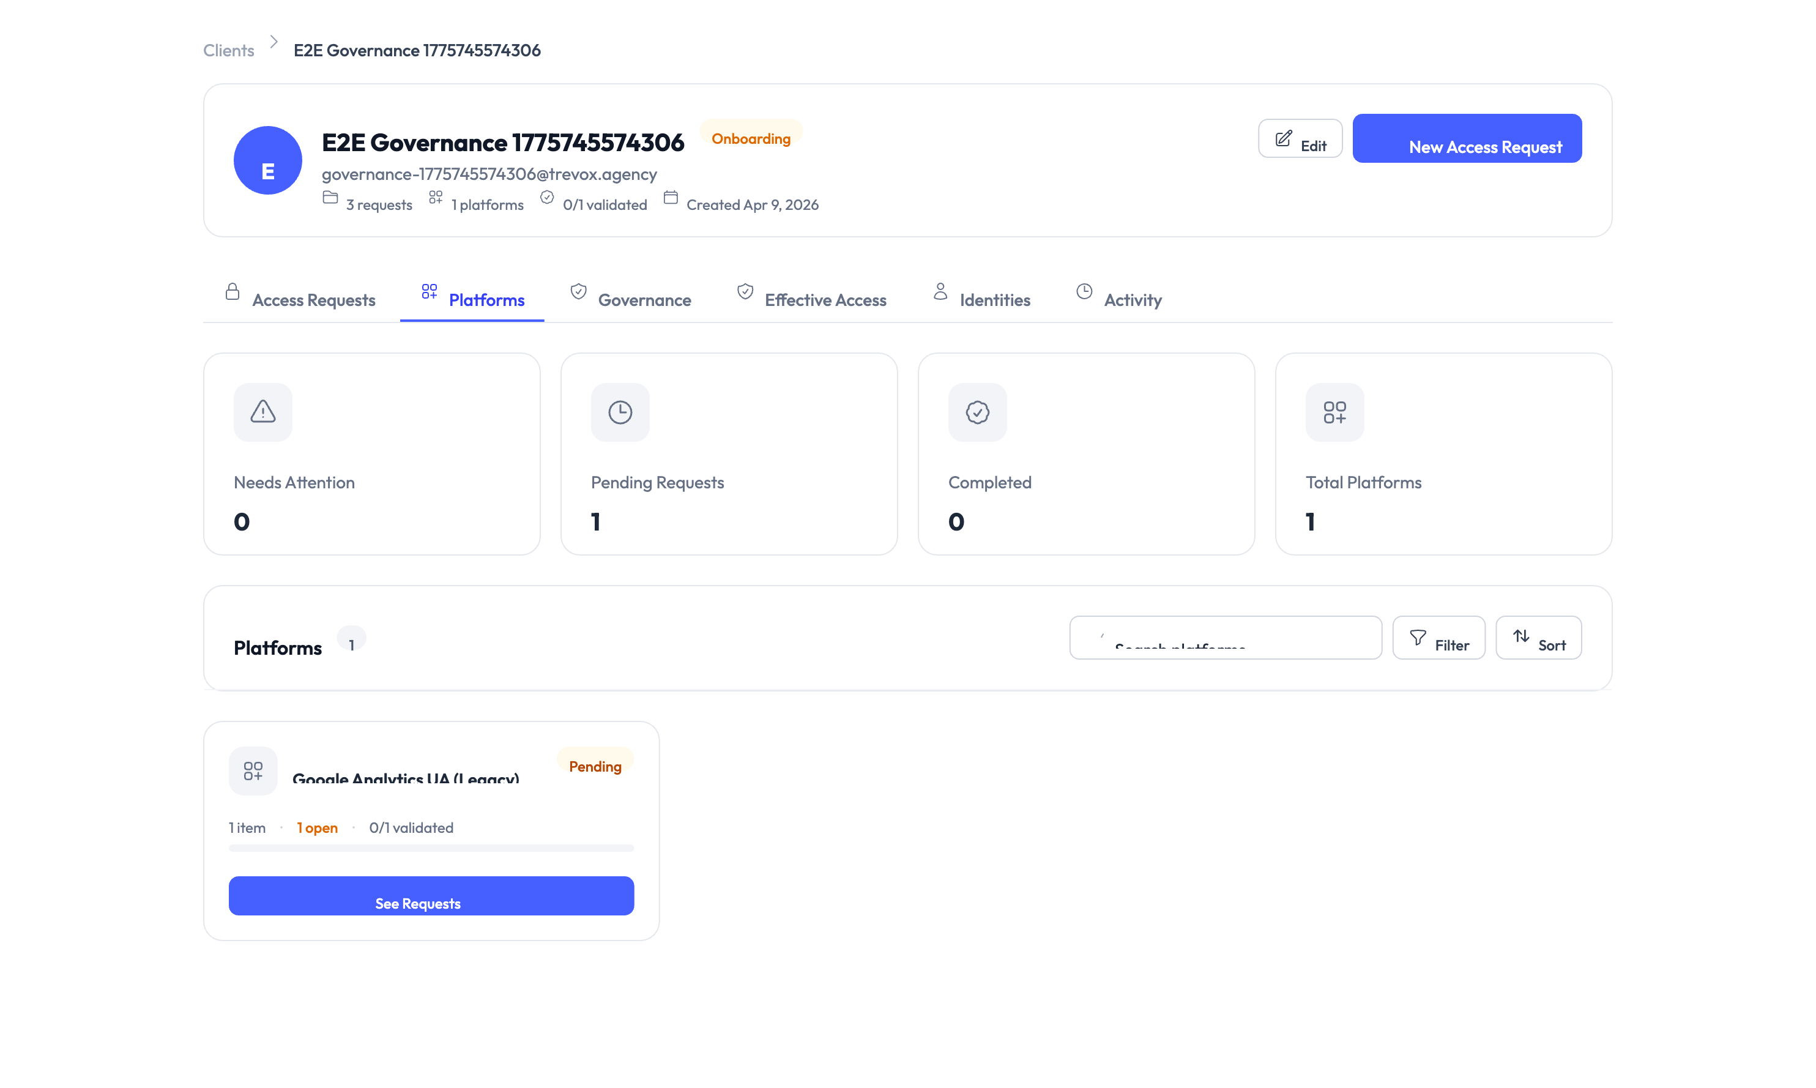1816x1088 pixels.
Task: Click the Google Analytics UA platform icon
Action: pyautogui.click(x=253, y=770)
